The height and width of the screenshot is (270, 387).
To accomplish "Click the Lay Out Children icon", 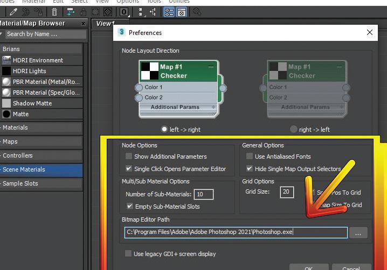I will [153, 12].
